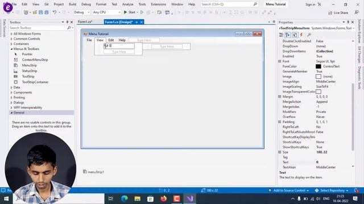Open the Properties object selector dropdown
The image size is (364, 204).
[x=353, y=28]
